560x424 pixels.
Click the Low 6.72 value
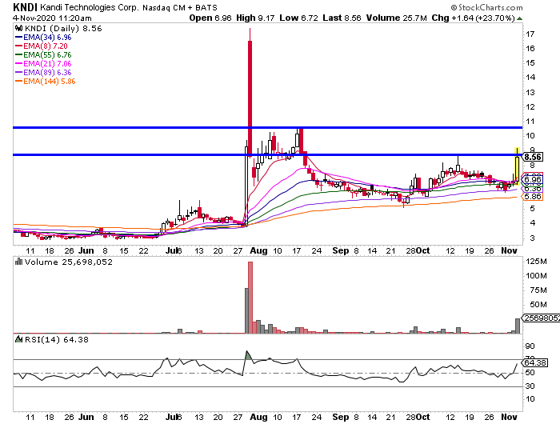(x=298, y=18)
